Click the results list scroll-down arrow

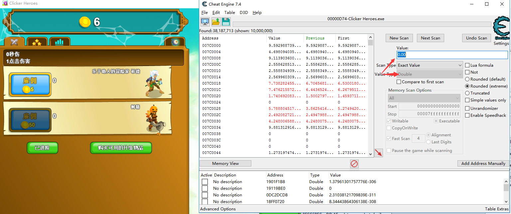pyautogui.click(x=371, y=154)
